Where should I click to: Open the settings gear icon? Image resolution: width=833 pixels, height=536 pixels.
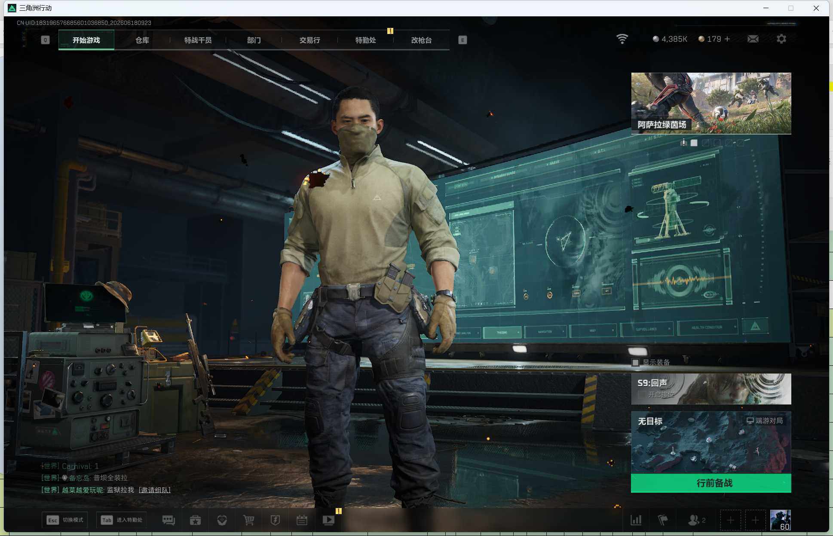(x=781, y=39)
